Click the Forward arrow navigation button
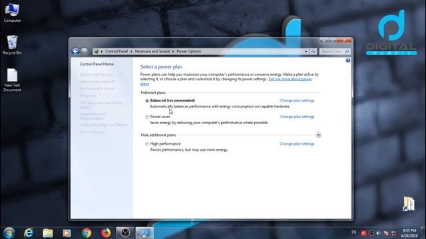 point(85,51)
